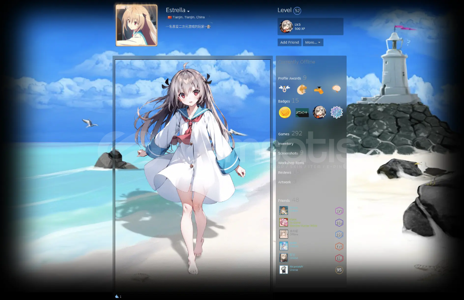This screenshot has width=464, height=300.
Task: Click Estrella's profile avatar picture
Action: (x=136, y=25)
